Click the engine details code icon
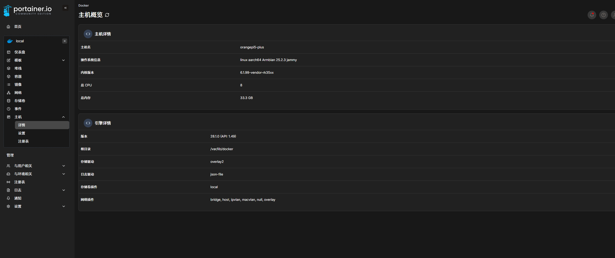The width and height of the screenshot is (615, 258). point(88,123)
